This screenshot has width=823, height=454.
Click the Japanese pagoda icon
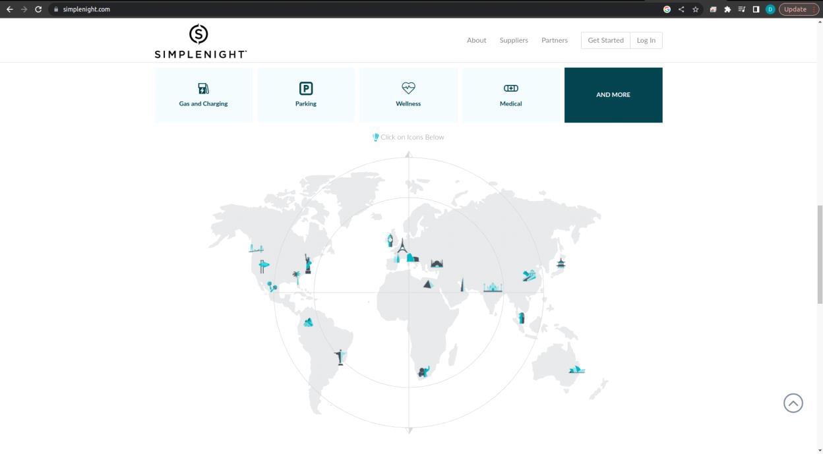561,263
